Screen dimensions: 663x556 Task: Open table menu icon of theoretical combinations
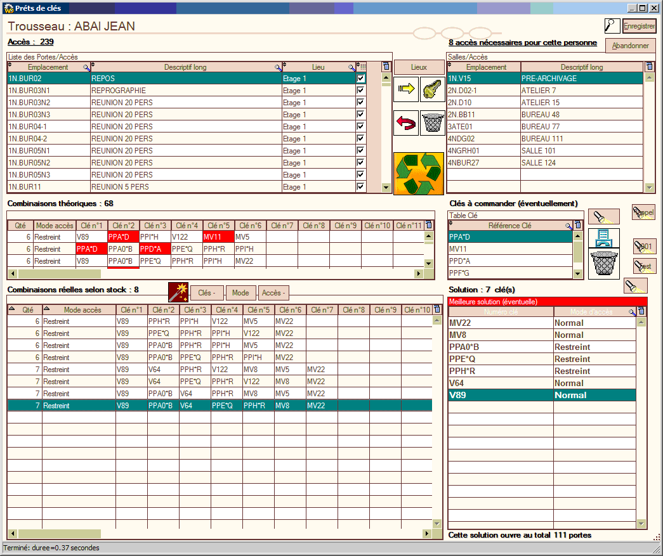429,225
